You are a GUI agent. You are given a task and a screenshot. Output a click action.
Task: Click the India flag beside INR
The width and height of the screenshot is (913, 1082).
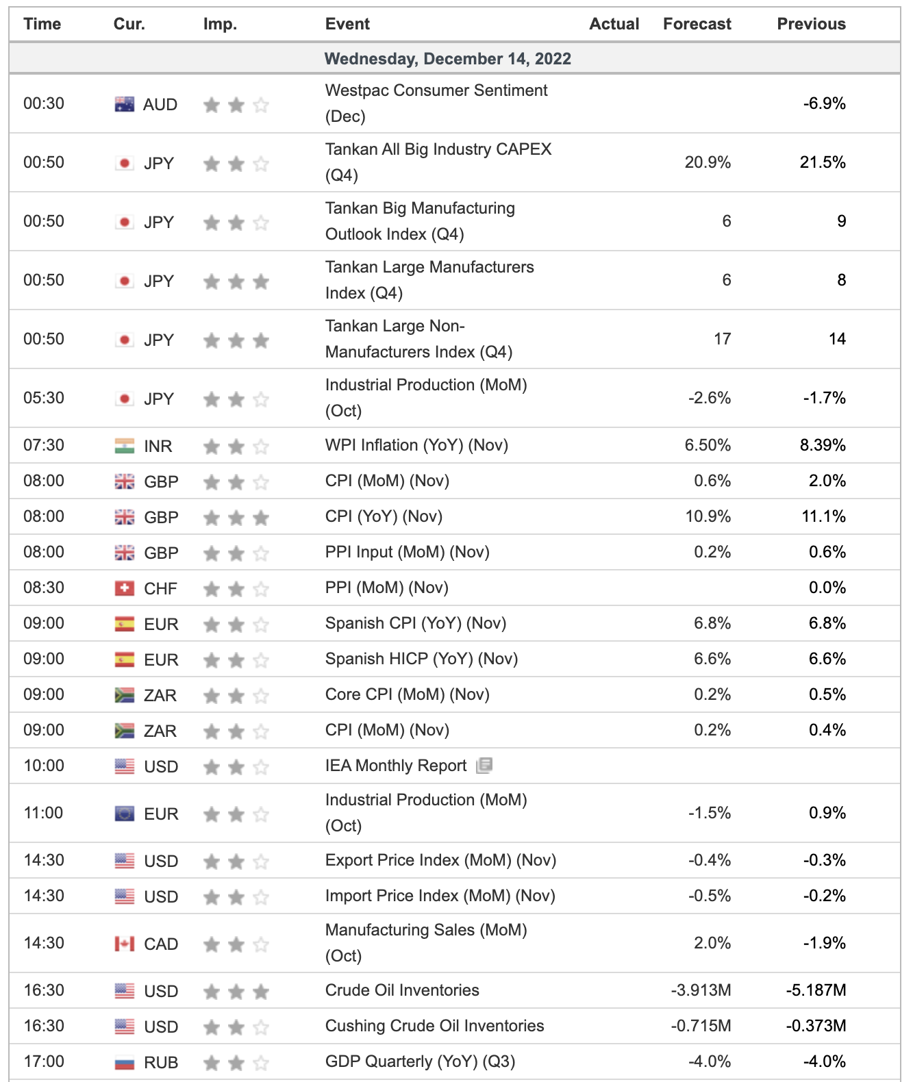(124, 446)
